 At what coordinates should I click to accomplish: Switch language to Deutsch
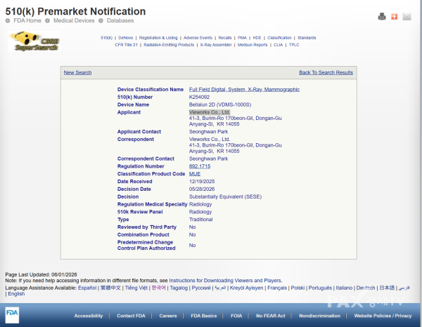click(x=366, y=288)
